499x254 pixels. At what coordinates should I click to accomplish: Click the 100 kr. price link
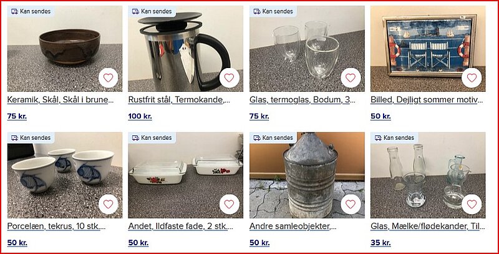(x=140, y=116)
